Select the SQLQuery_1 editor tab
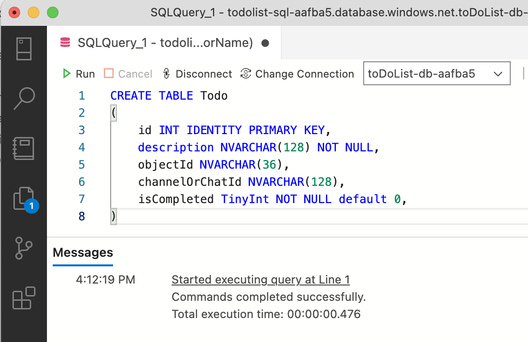Image resolution: width=528 pixels, height=342 pixels. click(164, 43)
